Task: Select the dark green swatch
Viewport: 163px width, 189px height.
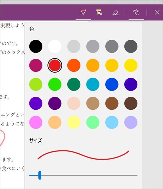Action: [x=74, y=84]
